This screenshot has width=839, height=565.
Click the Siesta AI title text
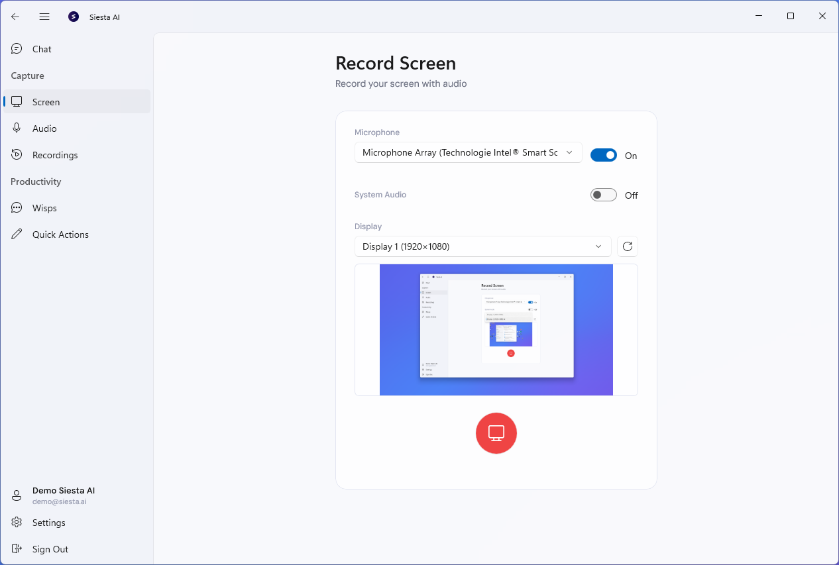point(105,17)
